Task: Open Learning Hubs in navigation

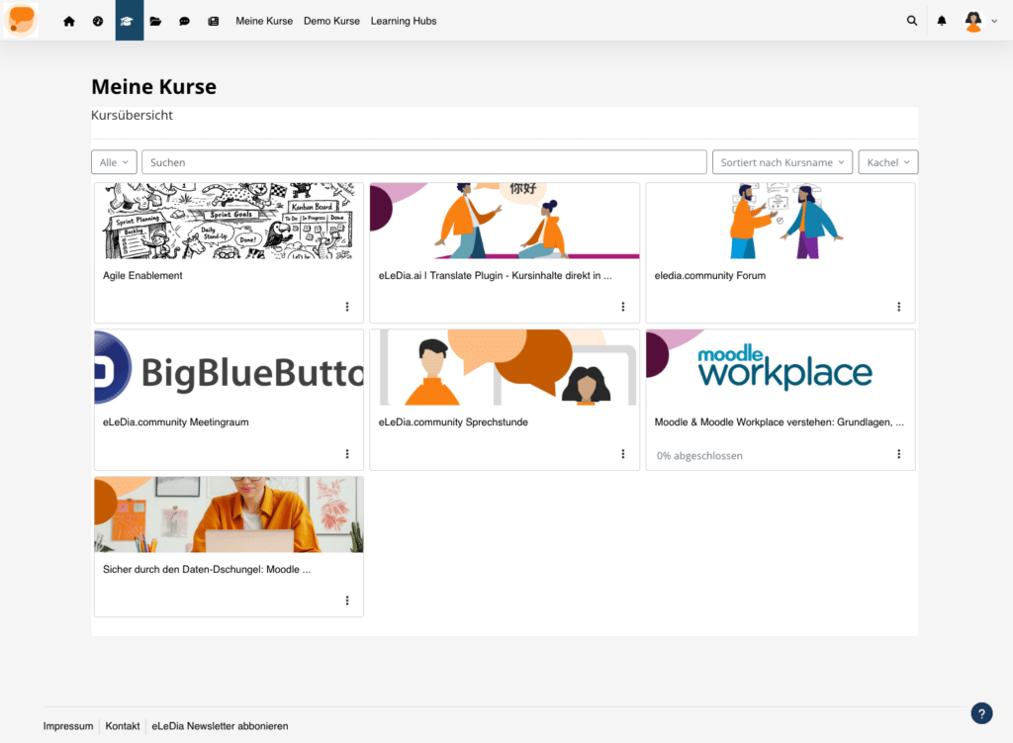Action: (404, 21)
